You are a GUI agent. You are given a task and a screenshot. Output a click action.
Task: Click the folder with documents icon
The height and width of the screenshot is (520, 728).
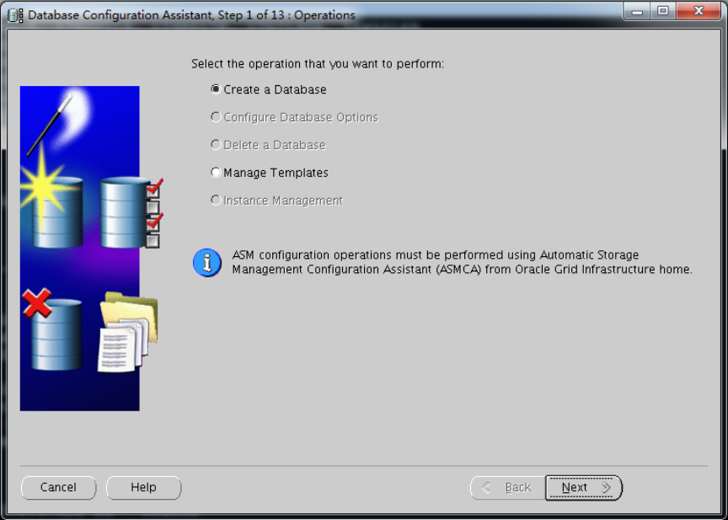[x=127, y=331]
